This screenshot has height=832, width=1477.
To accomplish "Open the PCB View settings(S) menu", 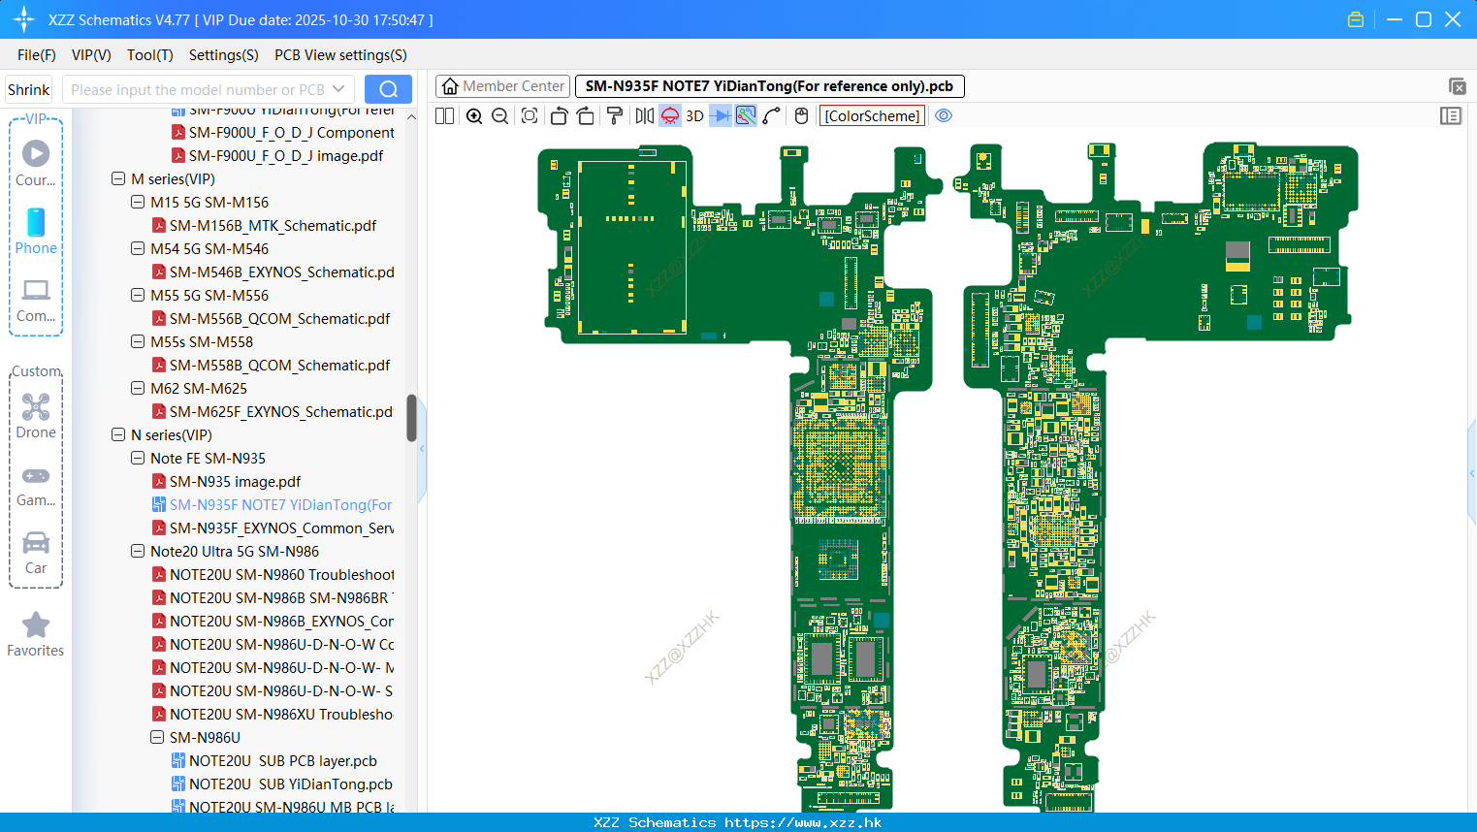I will [340, 55].
